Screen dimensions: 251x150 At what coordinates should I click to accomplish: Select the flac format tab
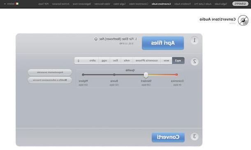click(x=115, y=60)
